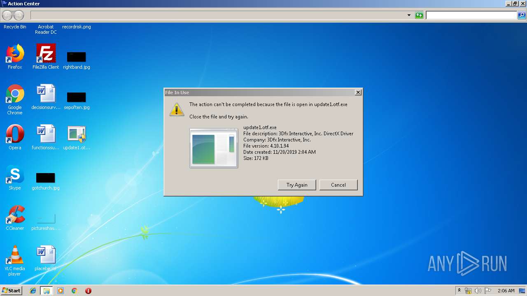The width and height of the screenshot is (527, 296).
Task: Select recordrisk.png desktop file
Action: pyautogui.click(x=77, y=27)
